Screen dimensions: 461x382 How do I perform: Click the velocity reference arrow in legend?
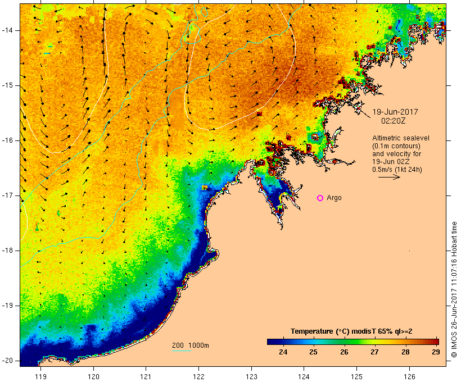389,177
